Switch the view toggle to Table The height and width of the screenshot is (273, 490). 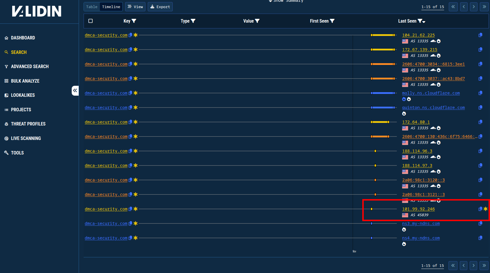pos(91,6)
